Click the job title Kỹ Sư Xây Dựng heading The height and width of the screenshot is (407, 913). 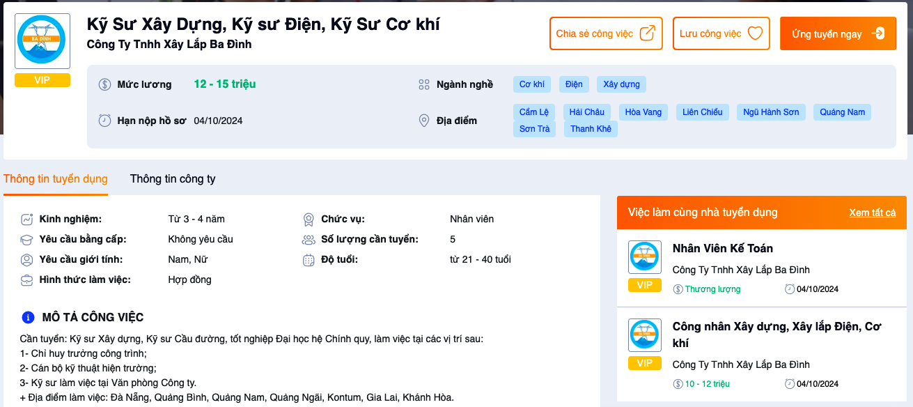tap(263, 24)
